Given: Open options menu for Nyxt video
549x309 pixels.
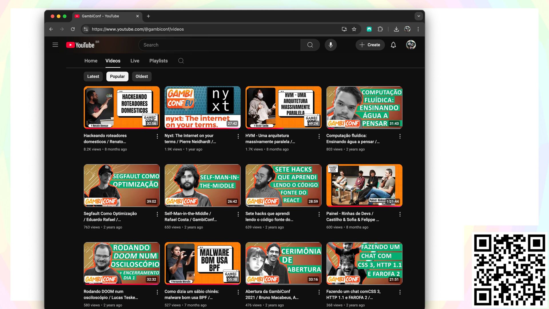Looking at the screenshot, I should pos(238,136).
